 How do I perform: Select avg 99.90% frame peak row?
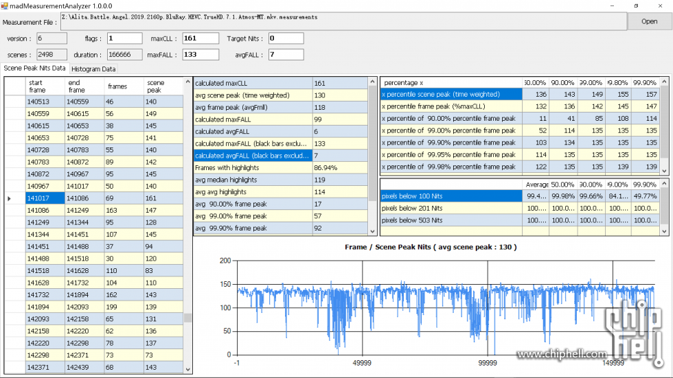click(281, 228)
